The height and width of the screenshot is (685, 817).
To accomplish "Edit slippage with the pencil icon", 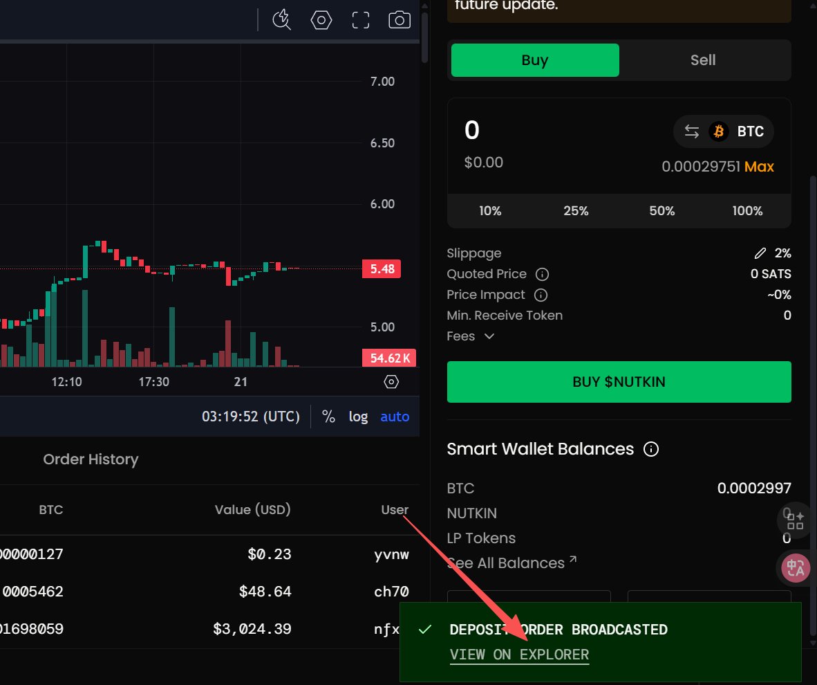I will pos(760,253).
